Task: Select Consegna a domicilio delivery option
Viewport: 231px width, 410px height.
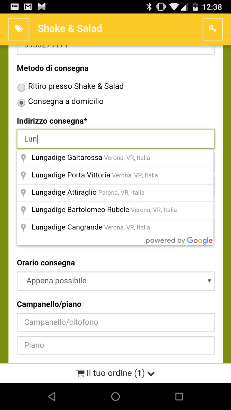Action: tap(21, 103)
